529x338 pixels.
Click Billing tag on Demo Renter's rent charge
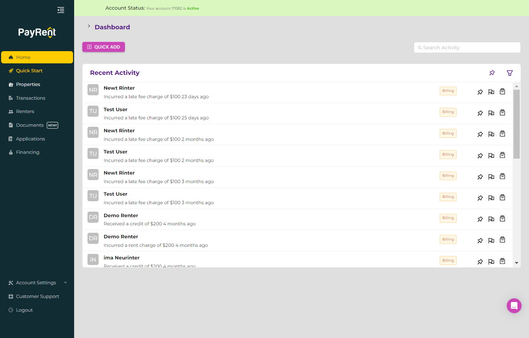pos(448,239)
